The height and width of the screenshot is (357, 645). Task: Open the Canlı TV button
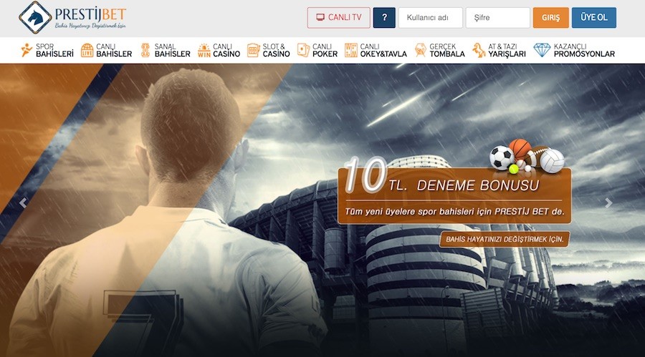click(338, 18)
